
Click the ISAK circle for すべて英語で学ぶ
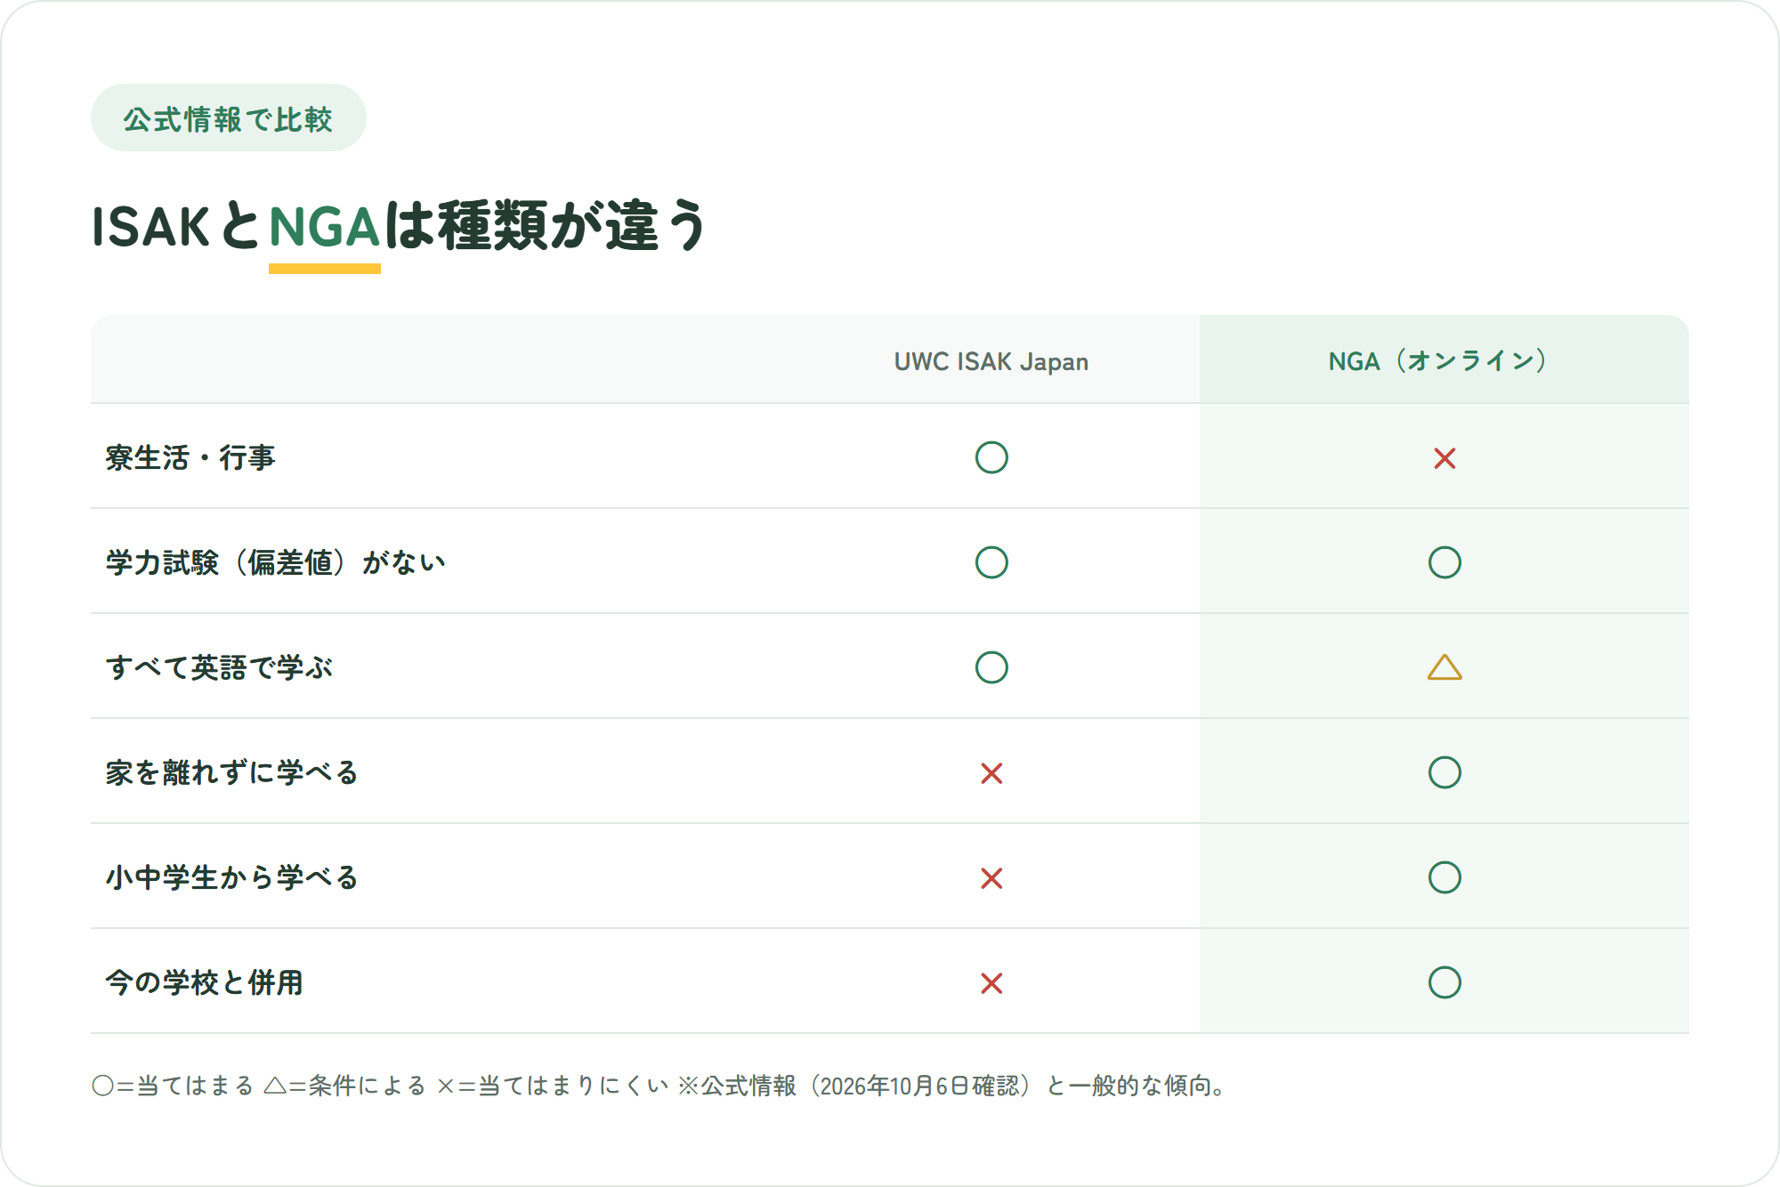pyautogui.click(x=991, y=667)
